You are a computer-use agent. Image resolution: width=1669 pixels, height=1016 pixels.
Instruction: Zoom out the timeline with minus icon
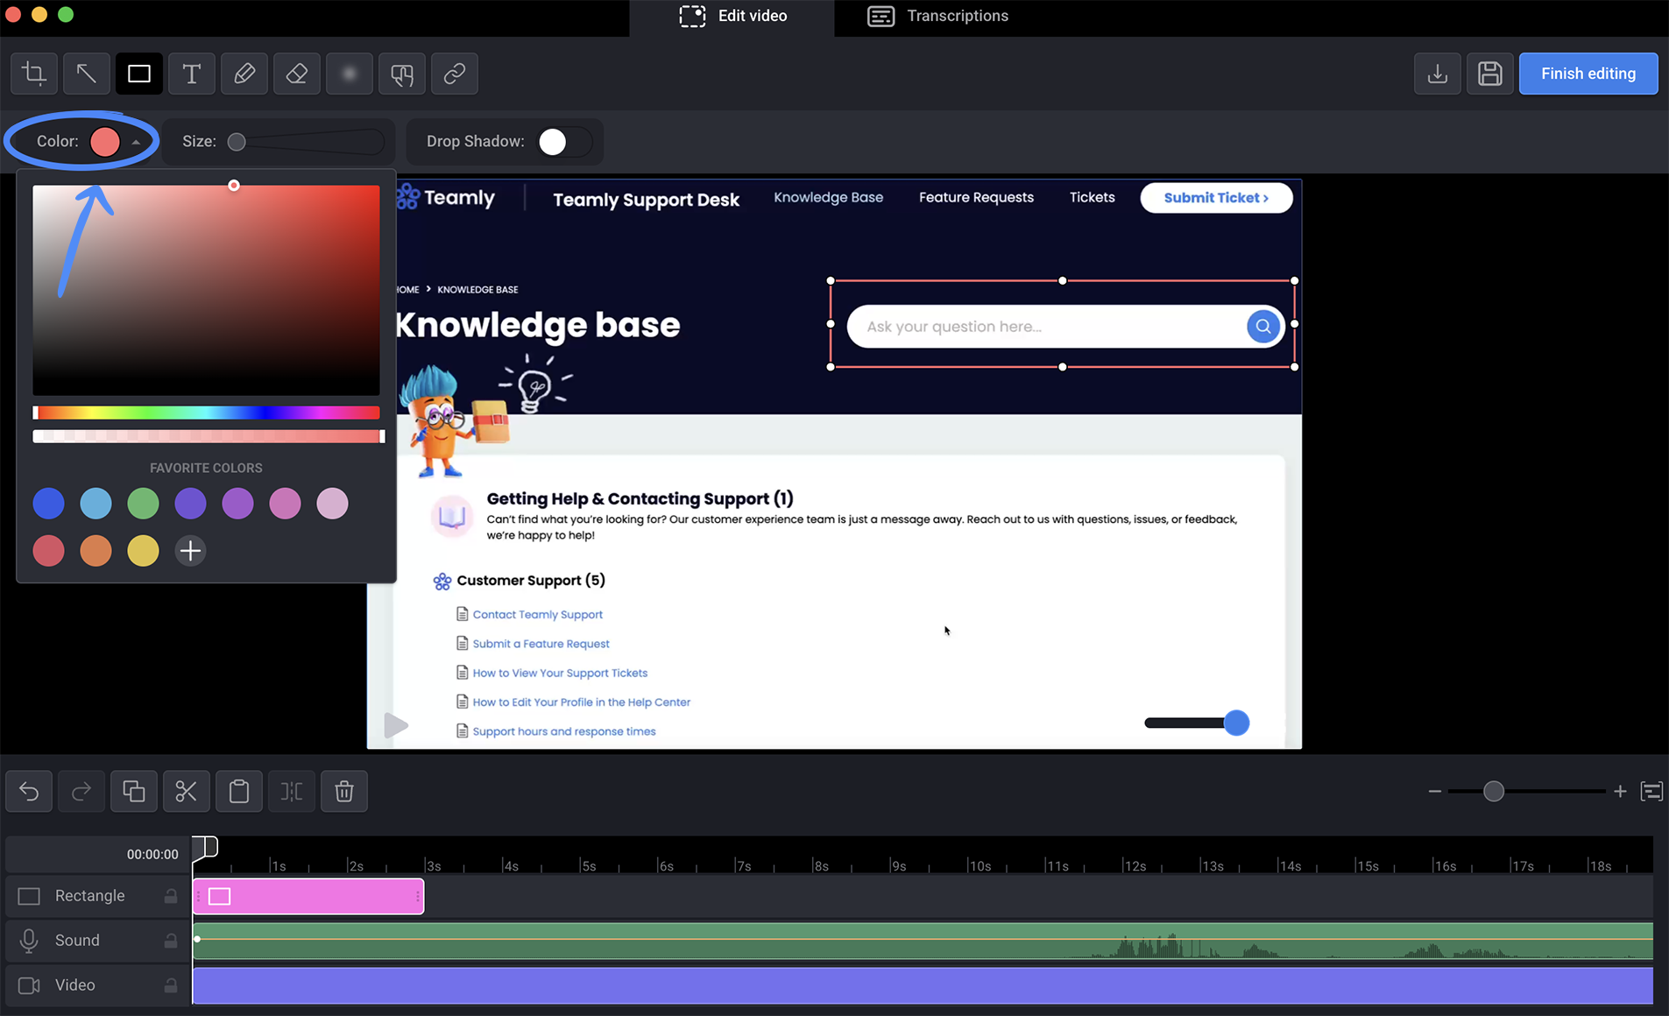(x=1434, y=792)
